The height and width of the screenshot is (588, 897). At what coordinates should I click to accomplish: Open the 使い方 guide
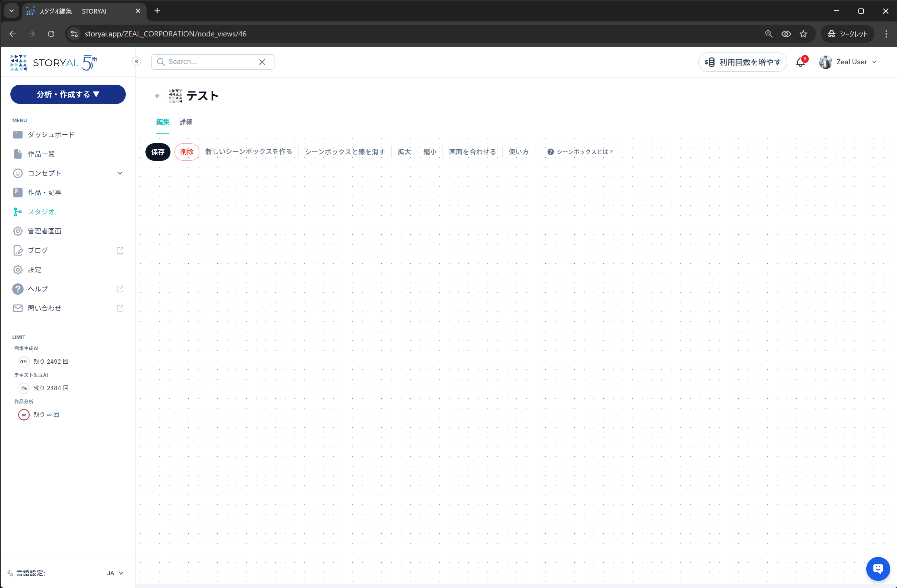pos(519,152)
